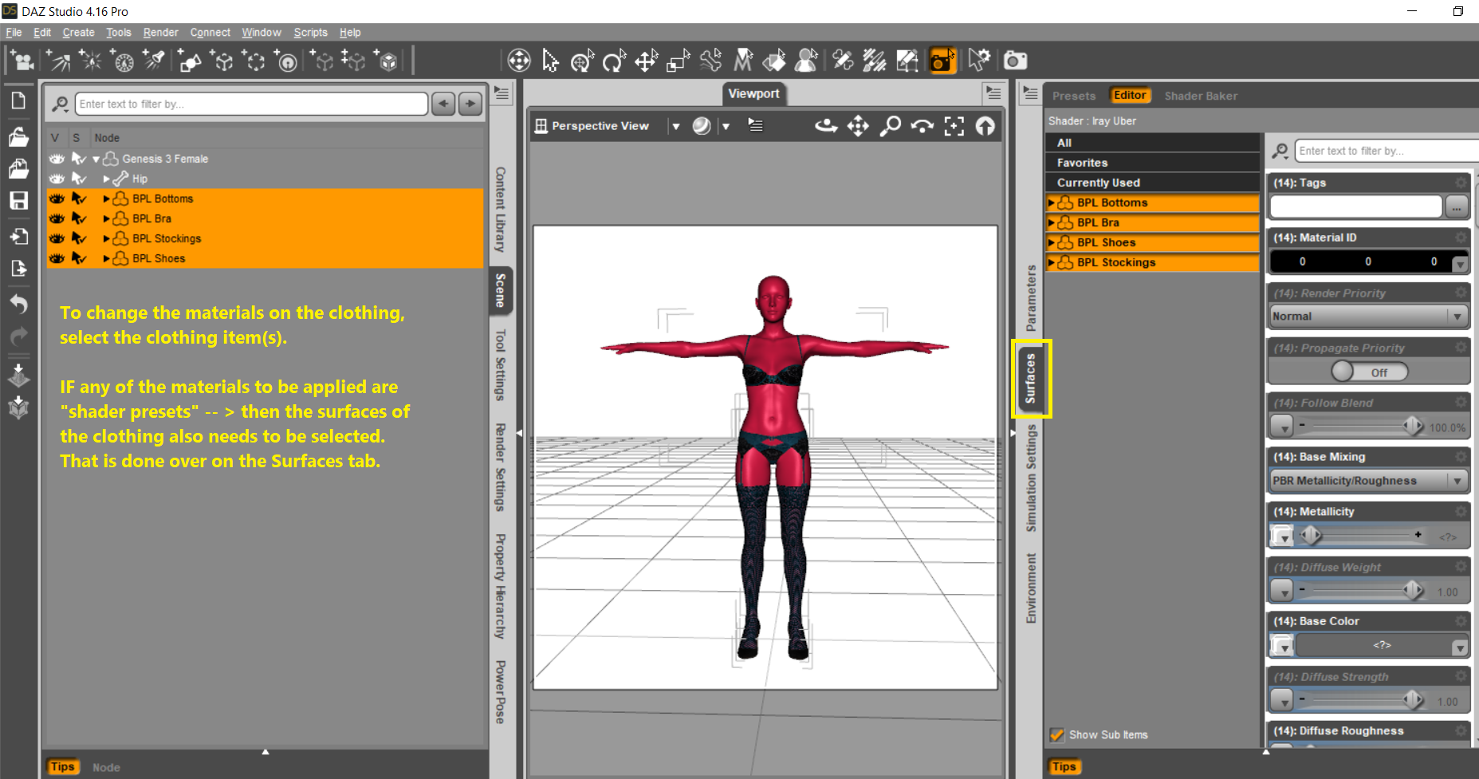Expand BPL Shoes in the Surfaces list
This screenshot has height=779, width=1479.
(1051, 242)
